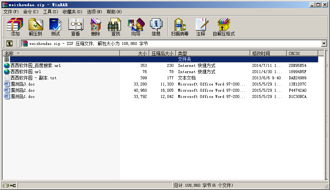Screen dimensions: 330x190
Task: Open the Help (帮助) menu
Action: point(114,12)
